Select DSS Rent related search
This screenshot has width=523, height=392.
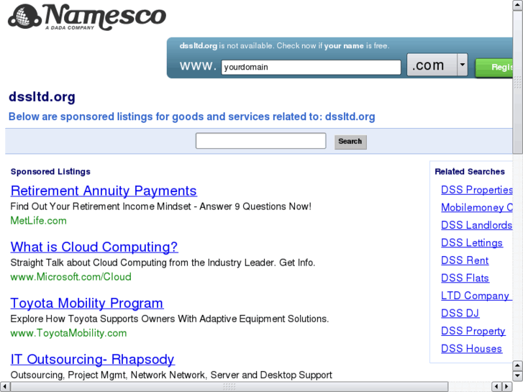[x=465, y=260]
